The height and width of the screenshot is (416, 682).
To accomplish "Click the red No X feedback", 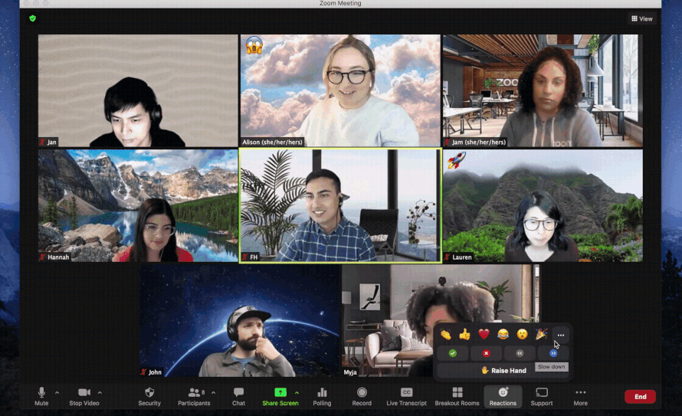I will (x=487, y=353).
